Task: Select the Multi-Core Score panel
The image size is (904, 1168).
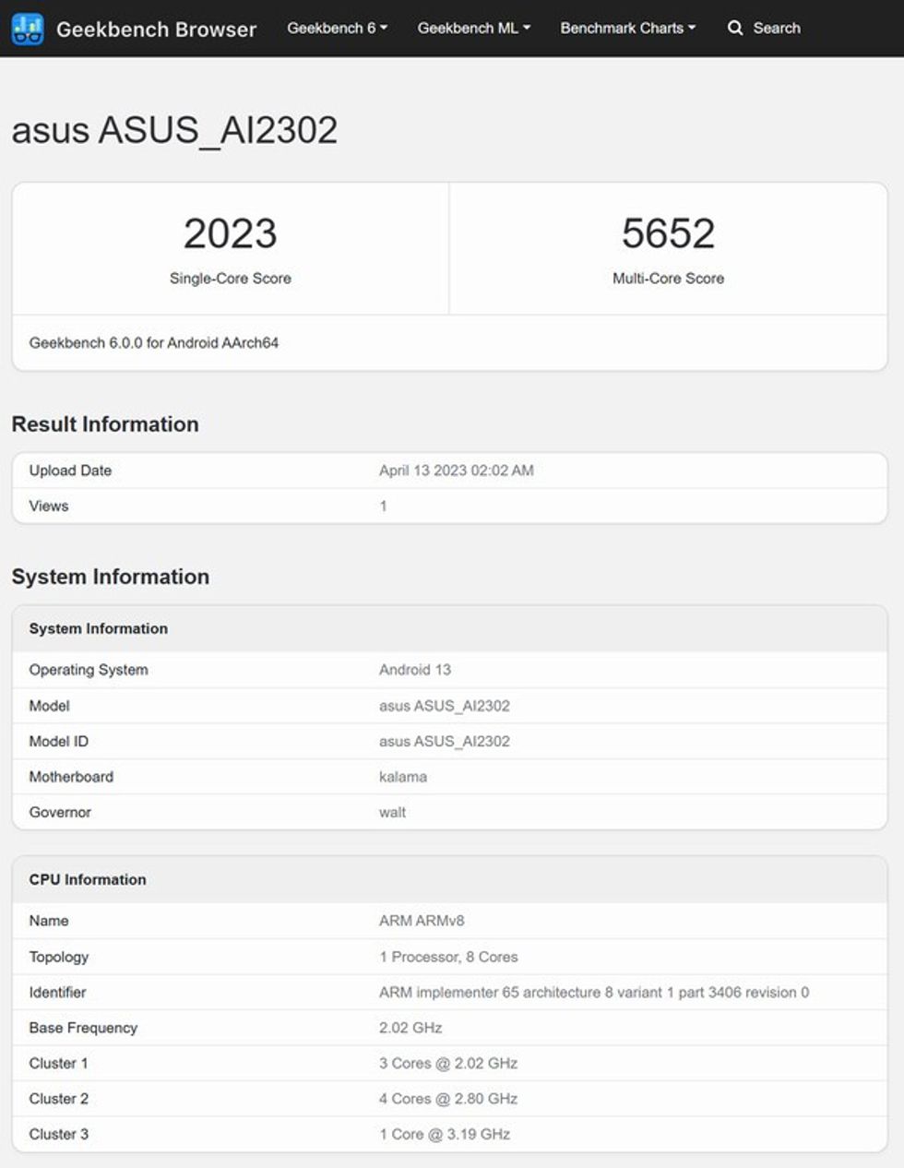Action: point(668,247)
